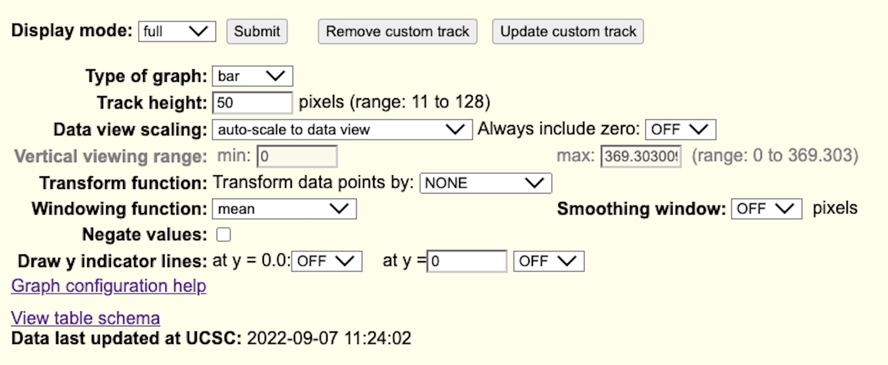Select the vertical range min field

coord(296,156)
